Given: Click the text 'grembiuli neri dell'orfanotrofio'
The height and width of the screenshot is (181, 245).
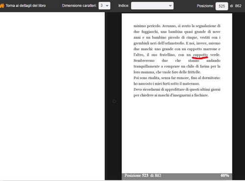Looking at the screenshot, I should pyautogui.click(x=159, y=43).
